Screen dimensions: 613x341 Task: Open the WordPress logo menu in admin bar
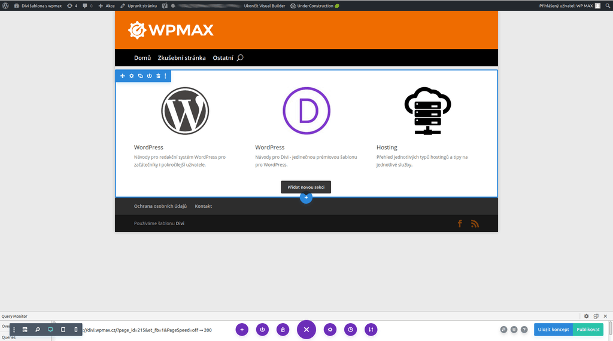click(5, 6)
